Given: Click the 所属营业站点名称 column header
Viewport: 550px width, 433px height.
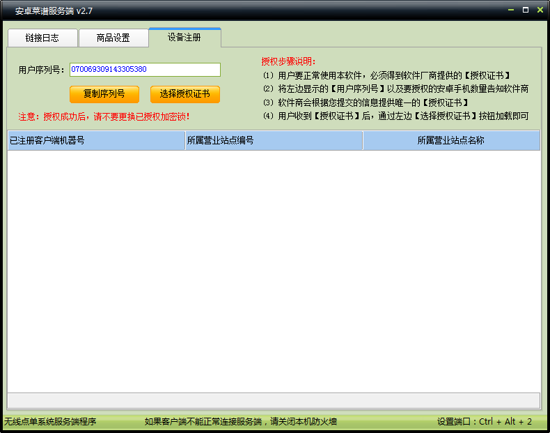Looking at the screenshot, I should point(451,140).
